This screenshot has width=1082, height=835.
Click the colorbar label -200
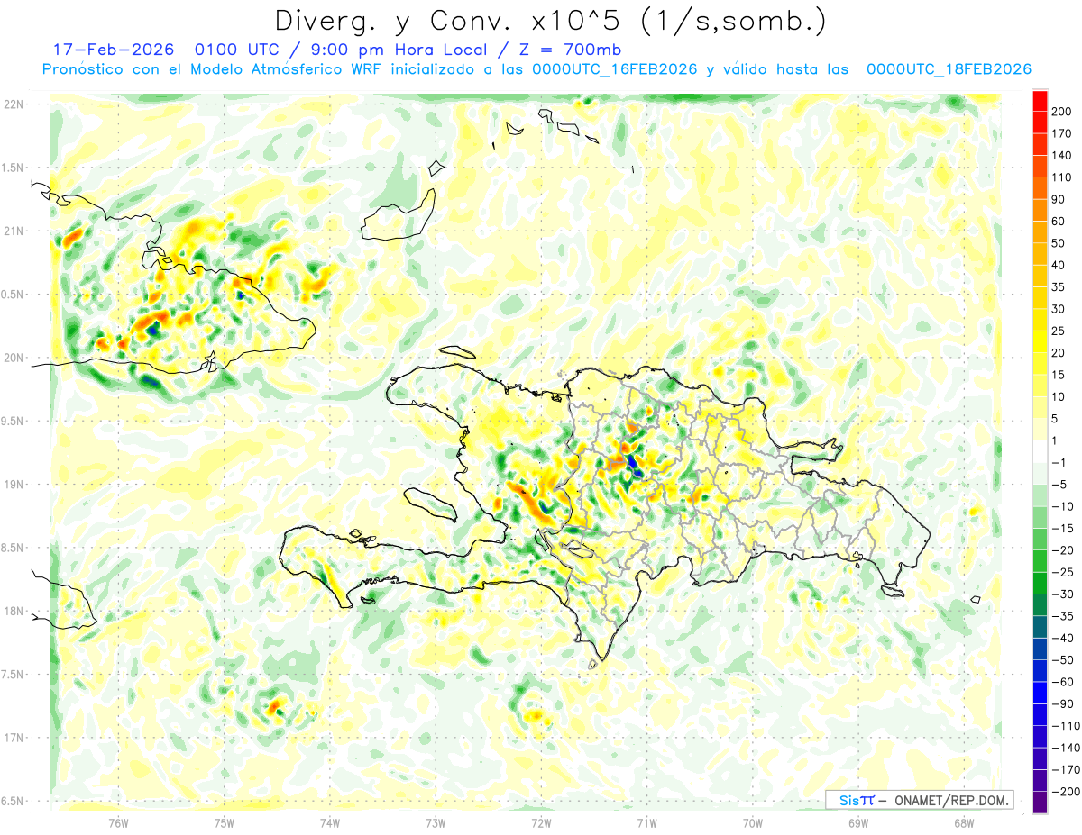click(1066, 791)
